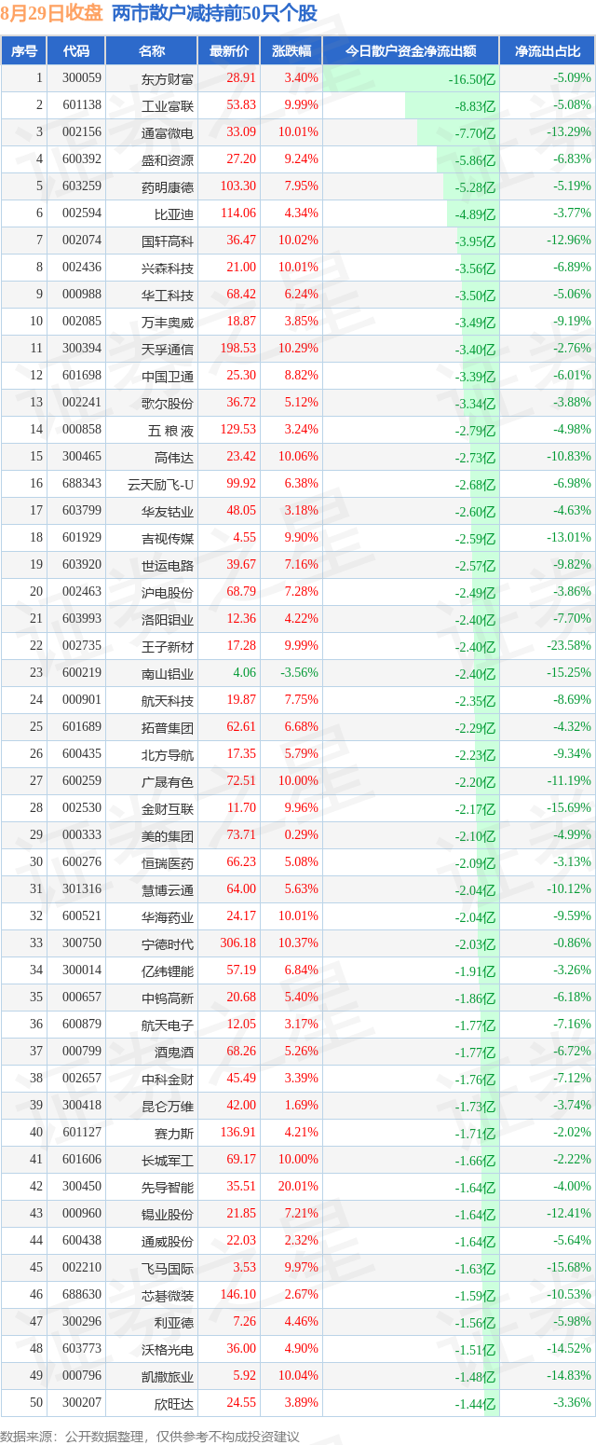Click change value -3.56% of 南山铝业
This screenshot has width=596, height=1445.
(299, 673)
